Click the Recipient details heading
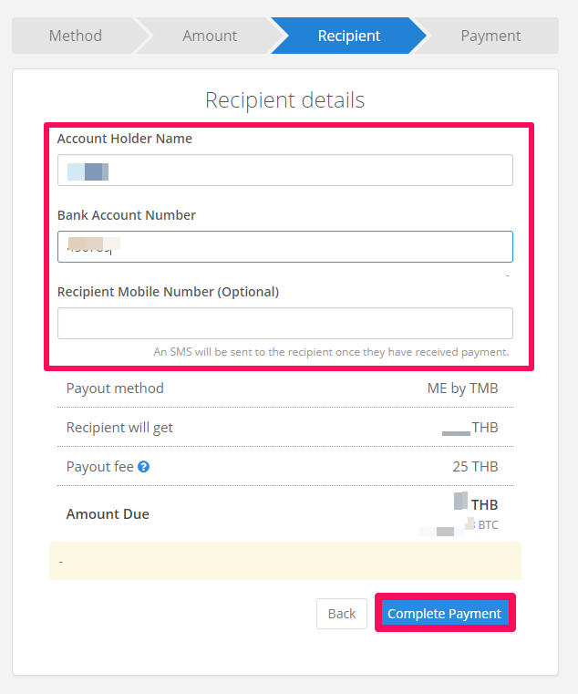 (285, 100)
